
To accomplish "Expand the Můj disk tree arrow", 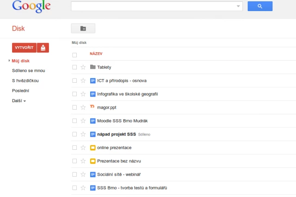I will 9,61.
